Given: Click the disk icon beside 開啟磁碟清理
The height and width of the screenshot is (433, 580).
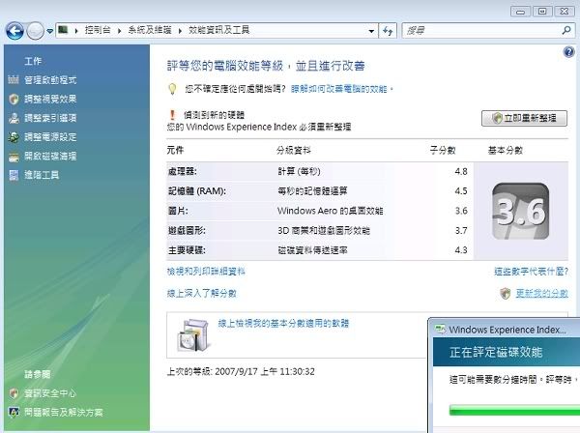Looking at the screenshot, I should [14, 157].
